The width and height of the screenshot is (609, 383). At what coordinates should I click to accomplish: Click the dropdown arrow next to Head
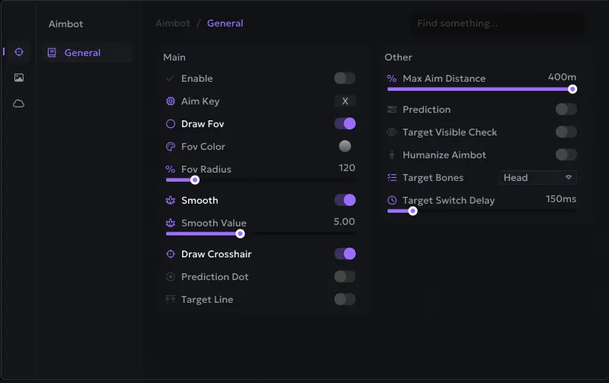pos(569,177)
